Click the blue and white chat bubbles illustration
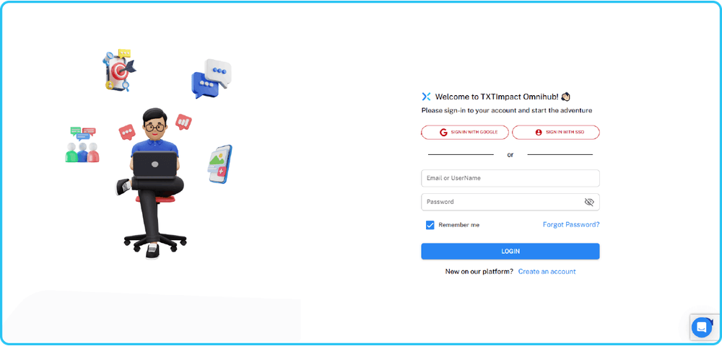The image size is (722, 346). click(212, 79)
